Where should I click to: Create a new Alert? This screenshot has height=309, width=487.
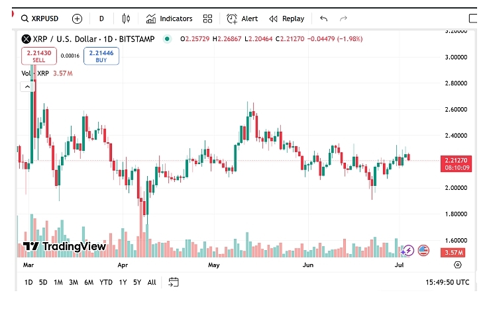coord(243,19)
